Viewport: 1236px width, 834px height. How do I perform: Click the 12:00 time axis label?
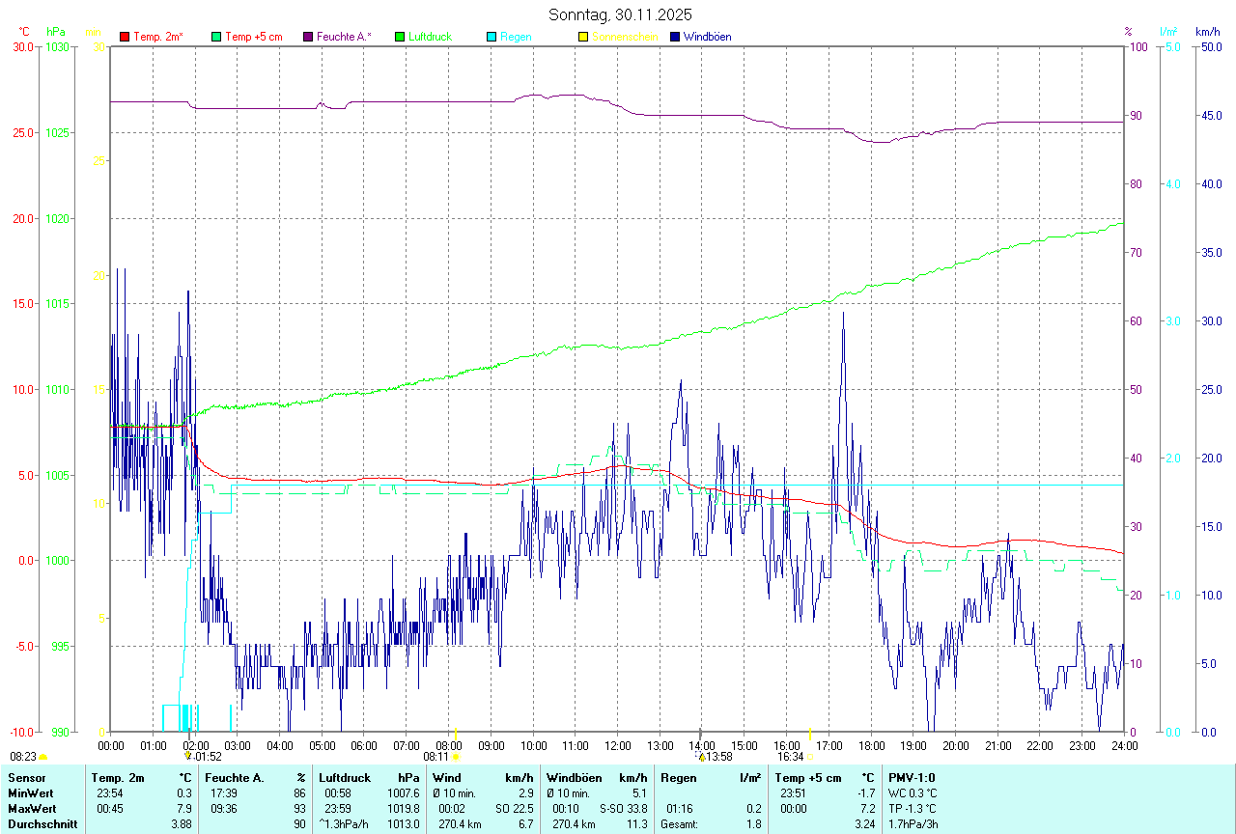point(617,745)
